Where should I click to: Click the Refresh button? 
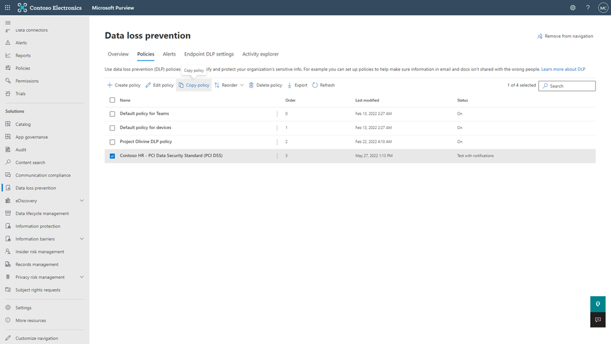pyautogui.click(x=324, y=85)
